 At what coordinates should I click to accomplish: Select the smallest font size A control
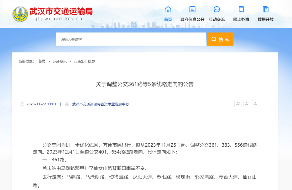tap(255, 103)
